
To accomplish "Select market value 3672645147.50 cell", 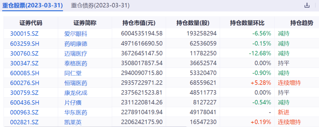I will pos(142,54).
